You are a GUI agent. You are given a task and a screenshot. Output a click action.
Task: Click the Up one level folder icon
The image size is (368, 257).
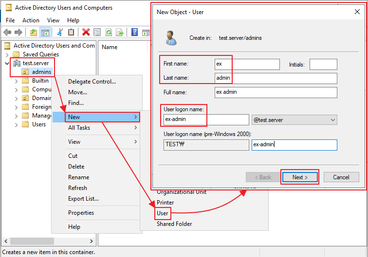(x=34, y=32)
